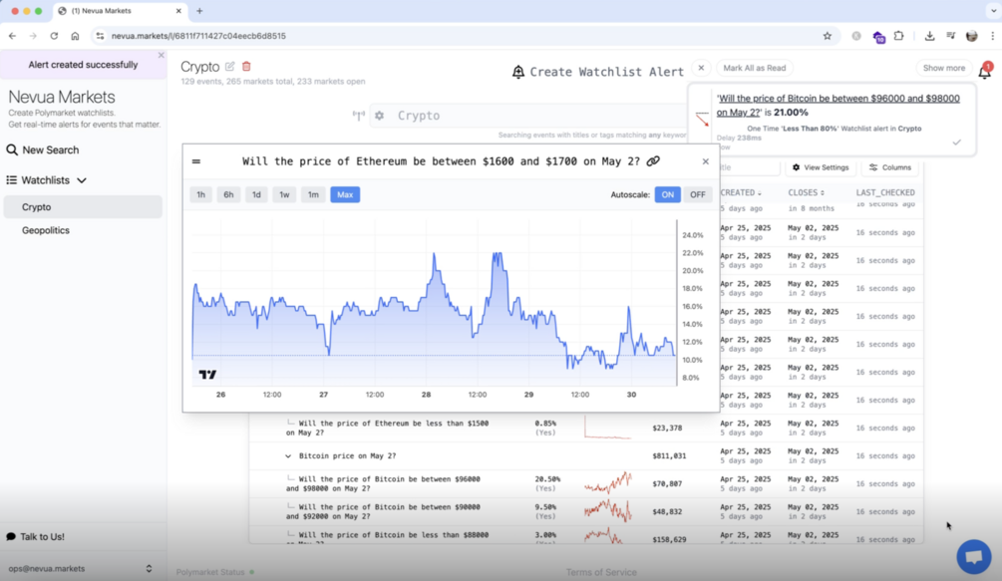Screen dimensions: 1002x581
Task: Select the Max chart range
Action: click(x=345, y=194)
